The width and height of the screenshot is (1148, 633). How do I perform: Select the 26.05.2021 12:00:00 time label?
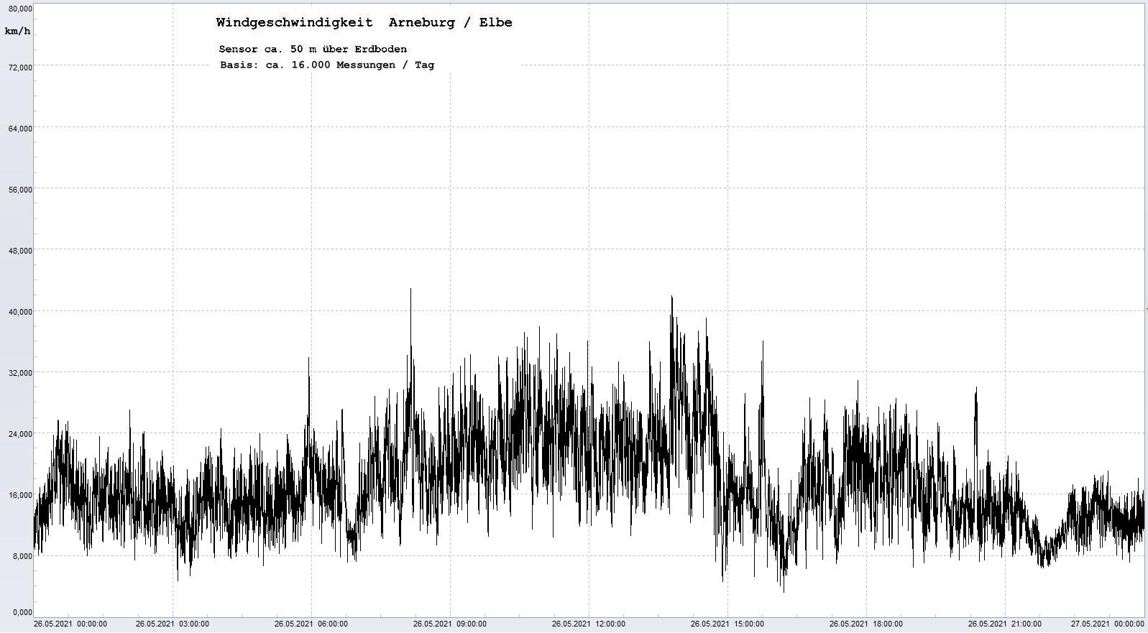tap(589, 624)
